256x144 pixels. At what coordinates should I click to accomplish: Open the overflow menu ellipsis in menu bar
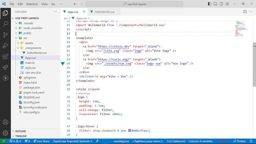(61, 4)
